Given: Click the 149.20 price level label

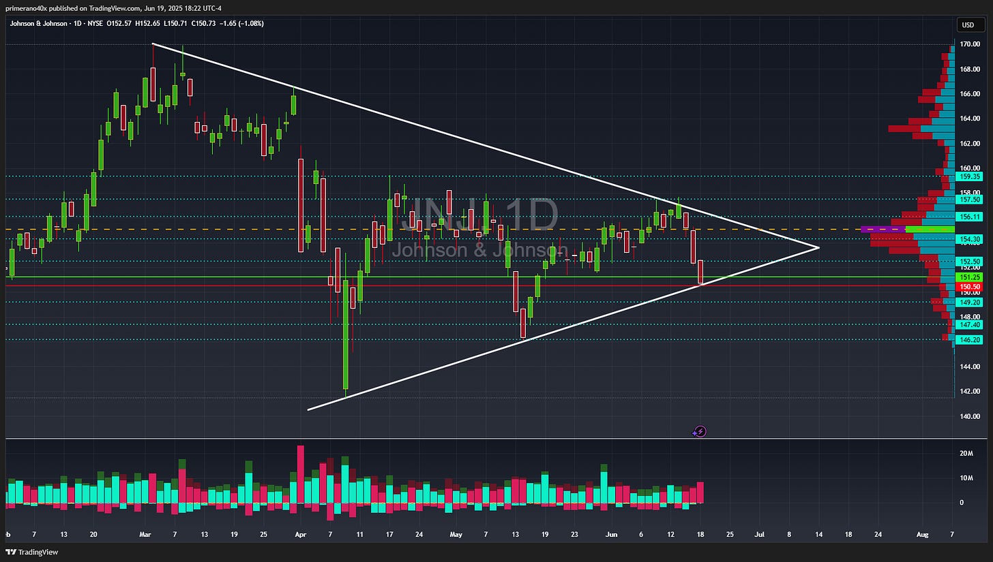Looking at the screenshot, I should pyautogui.click(x=969, y=302).
